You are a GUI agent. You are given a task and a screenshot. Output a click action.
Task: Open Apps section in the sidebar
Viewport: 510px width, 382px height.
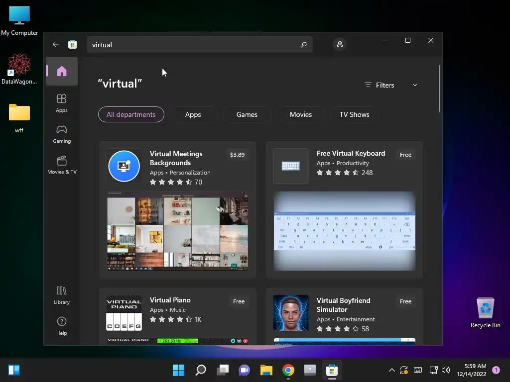pos(62,103)
